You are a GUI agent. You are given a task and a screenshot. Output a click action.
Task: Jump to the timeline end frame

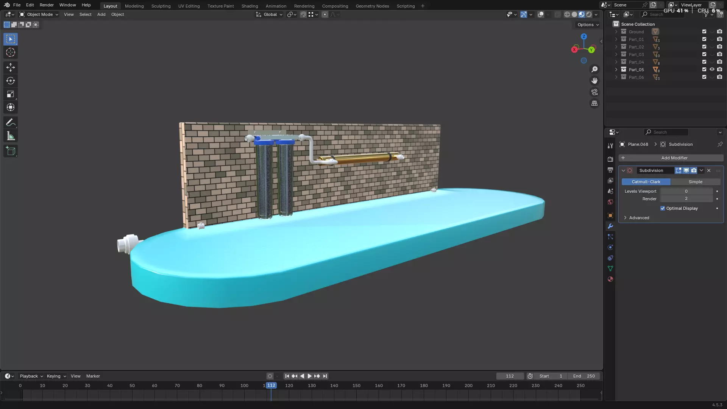pyautogui.click(x=325, y=376)
